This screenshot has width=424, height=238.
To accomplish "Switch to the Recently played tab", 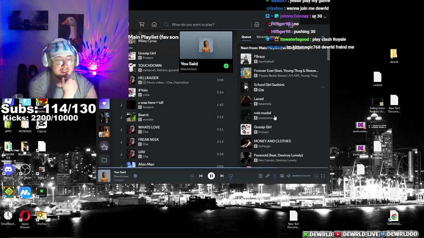I will [x=268, y=37].
